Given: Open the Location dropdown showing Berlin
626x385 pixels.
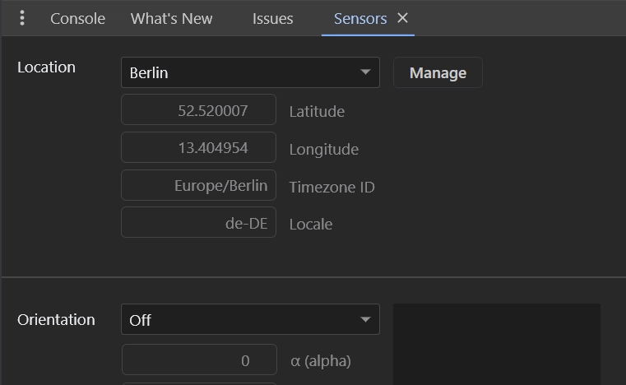Looking at the screenshot, I should point(250,72).
